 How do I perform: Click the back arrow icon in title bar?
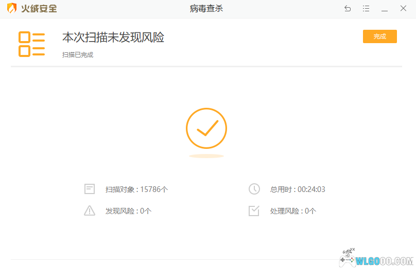tap(348, 9)
